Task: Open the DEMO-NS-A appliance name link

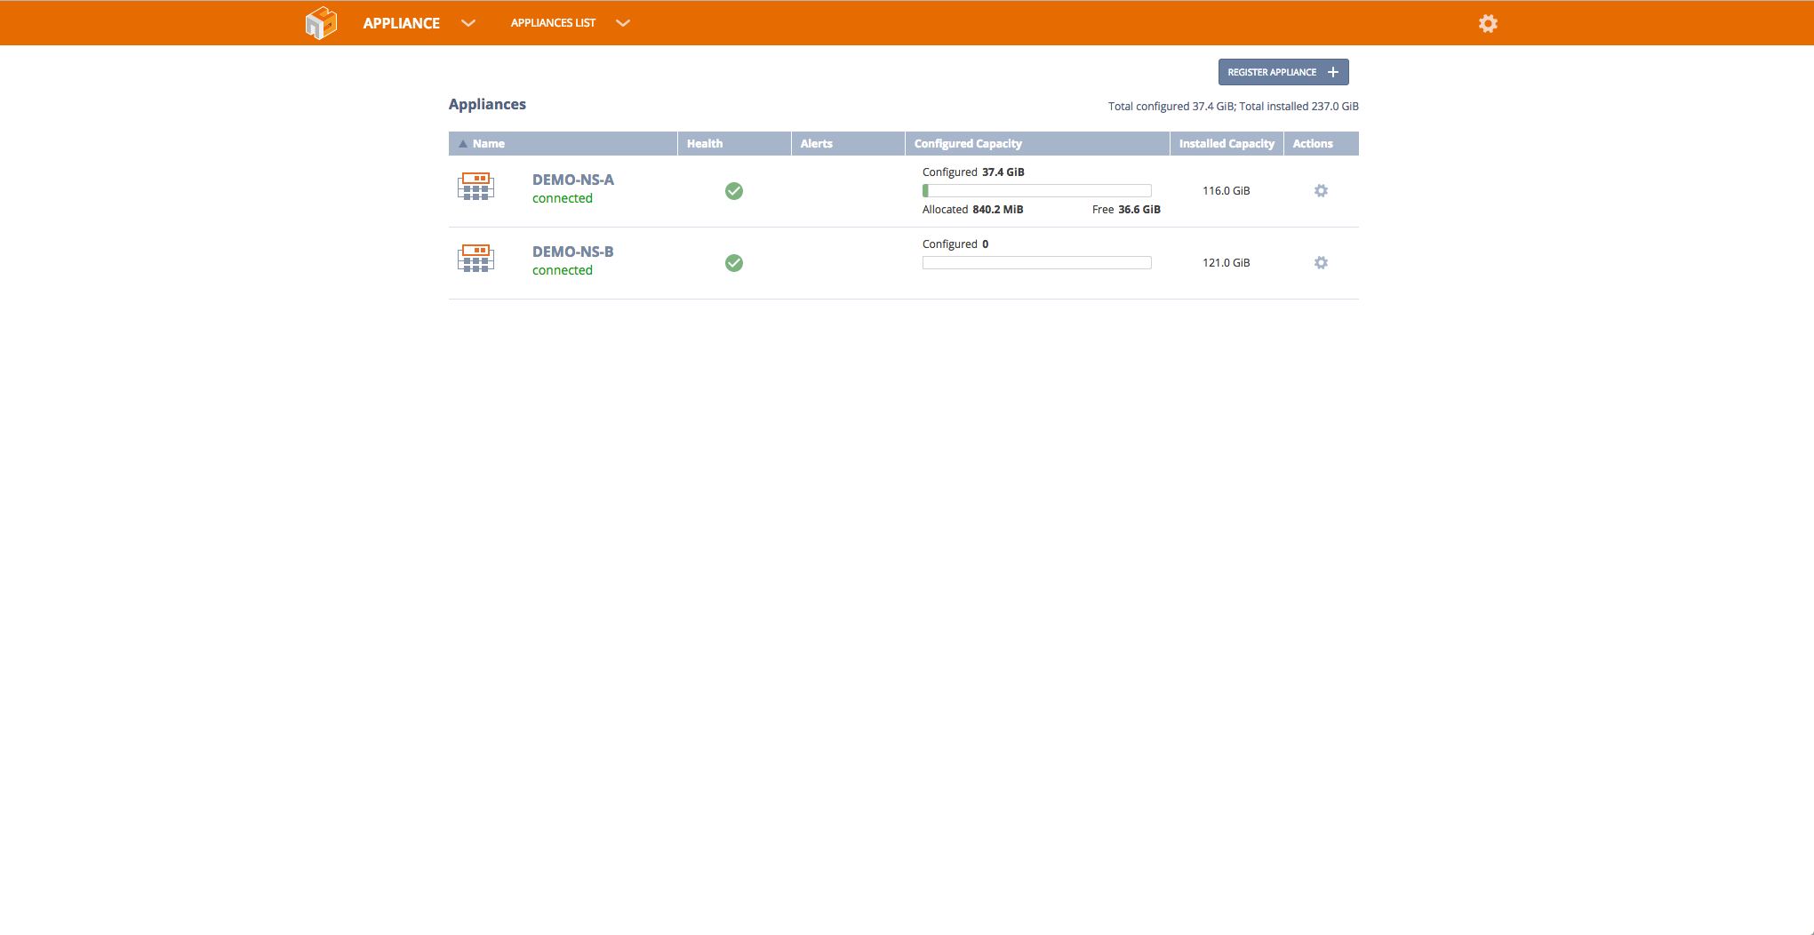Action: [x=573, y=179]
